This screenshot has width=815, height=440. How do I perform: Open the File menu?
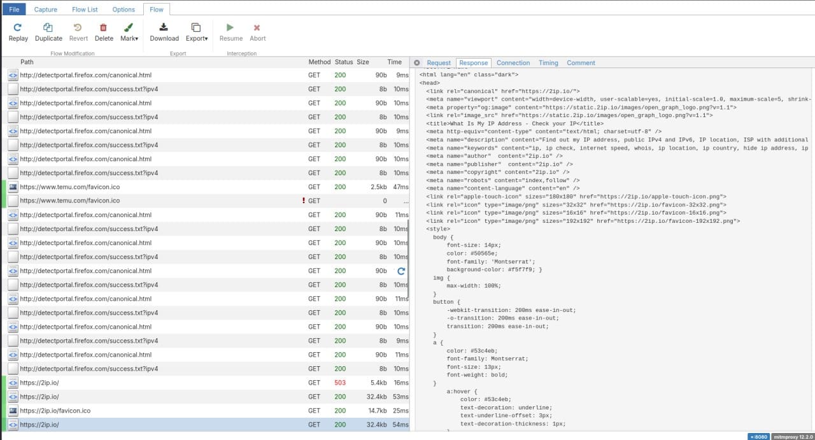point(14,10)
